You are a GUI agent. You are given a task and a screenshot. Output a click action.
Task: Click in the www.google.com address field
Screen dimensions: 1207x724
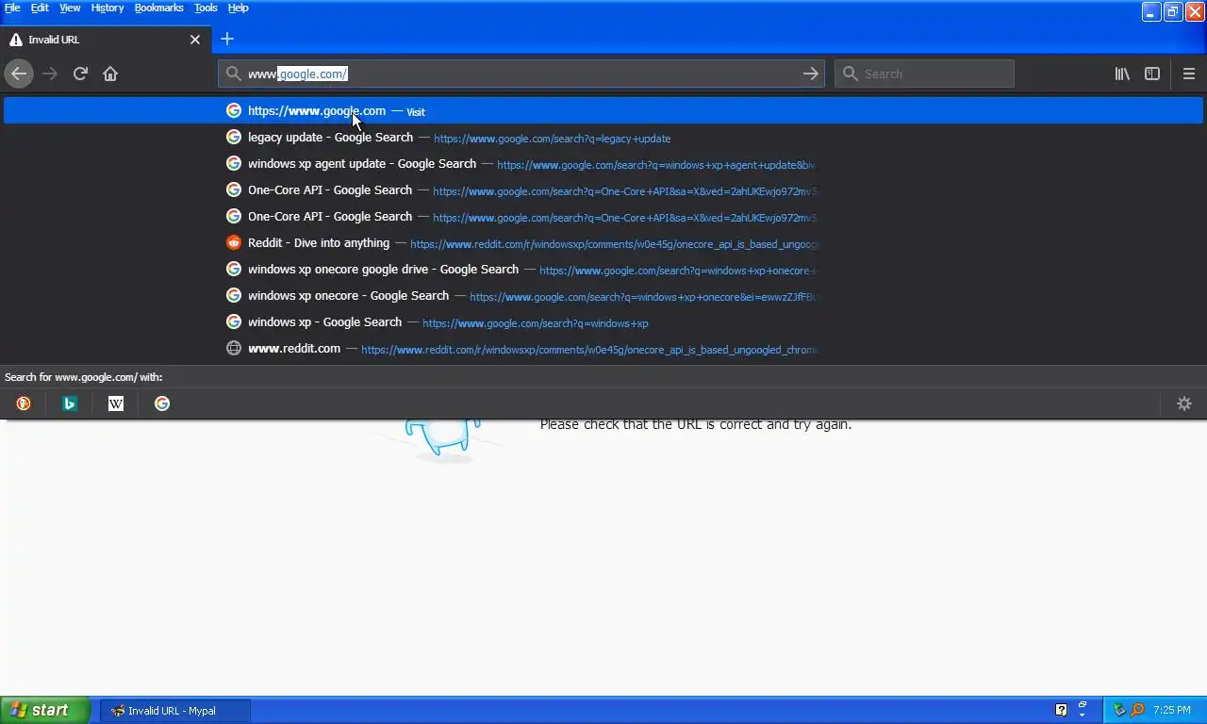(521, 74)
